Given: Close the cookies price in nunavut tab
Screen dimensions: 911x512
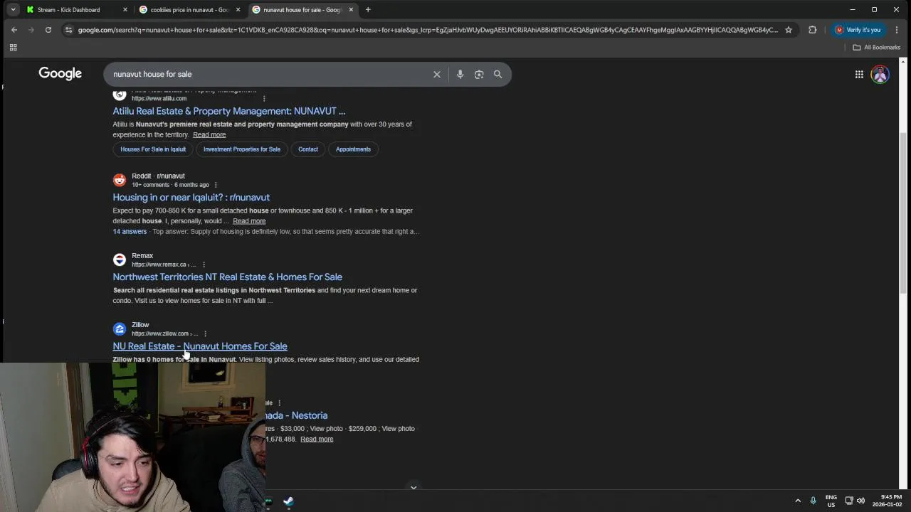Looking at the screenshot, I should (238, 10).
